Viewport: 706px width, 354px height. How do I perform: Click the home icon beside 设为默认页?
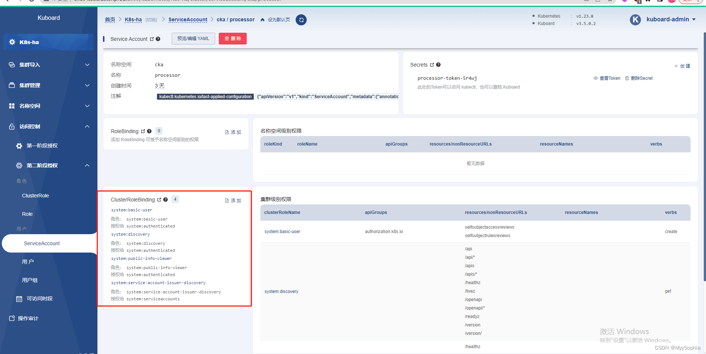tap(263, 20)
